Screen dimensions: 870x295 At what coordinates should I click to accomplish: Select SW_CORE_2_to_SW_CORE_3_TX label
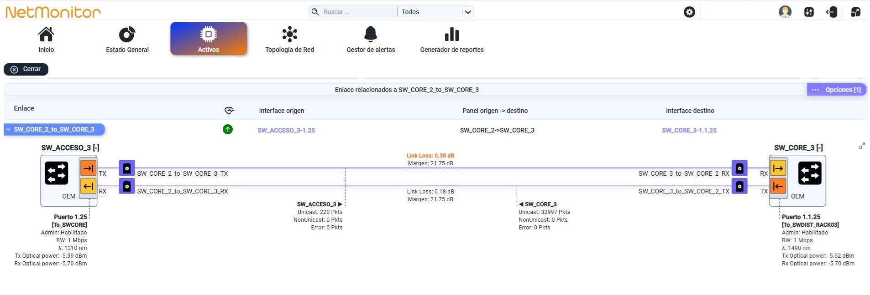pos(183,173)
